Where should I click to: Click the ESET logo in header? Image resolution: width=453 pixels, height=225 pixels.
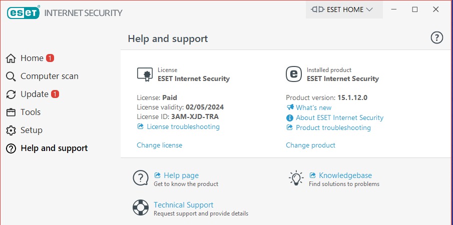(24, 12)
